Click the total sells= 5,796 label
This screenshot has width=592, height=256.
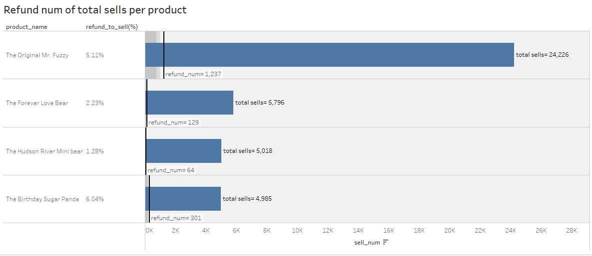click(x=260, y=103)
